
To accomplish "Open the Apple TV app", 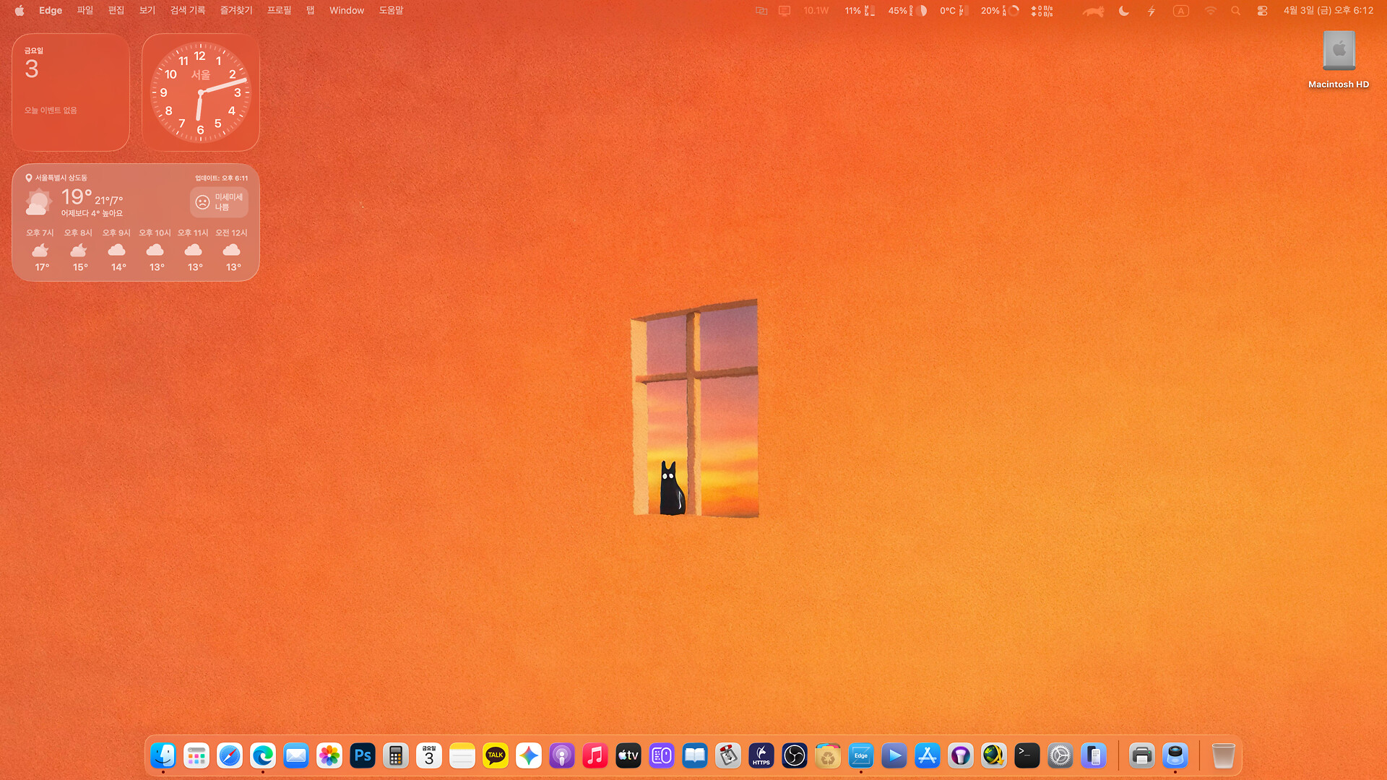I will 628,756.
